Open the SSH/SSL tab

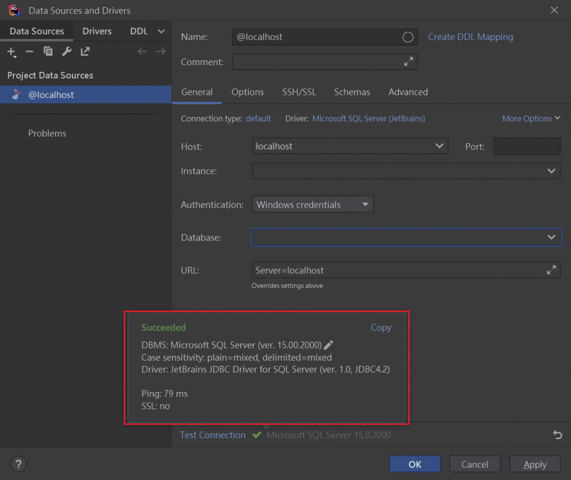pyautogui.click(x=299, y=92)
